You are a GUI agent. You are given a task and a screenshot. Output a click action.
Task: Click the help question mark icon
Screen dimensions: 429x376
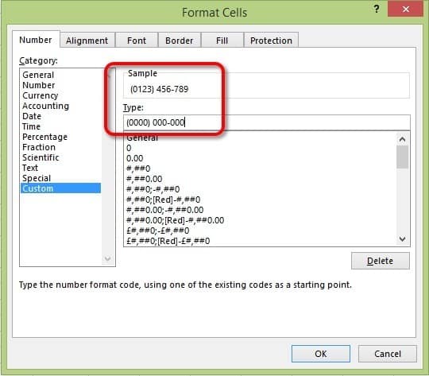point(377,10)
